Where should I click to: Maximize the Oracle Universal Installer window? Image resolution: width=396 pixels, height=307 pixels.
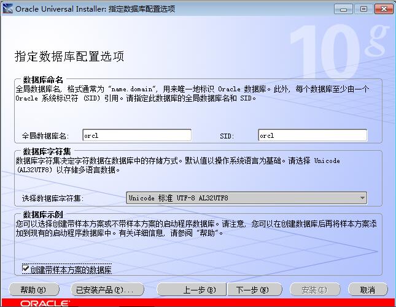click(363, 9)
